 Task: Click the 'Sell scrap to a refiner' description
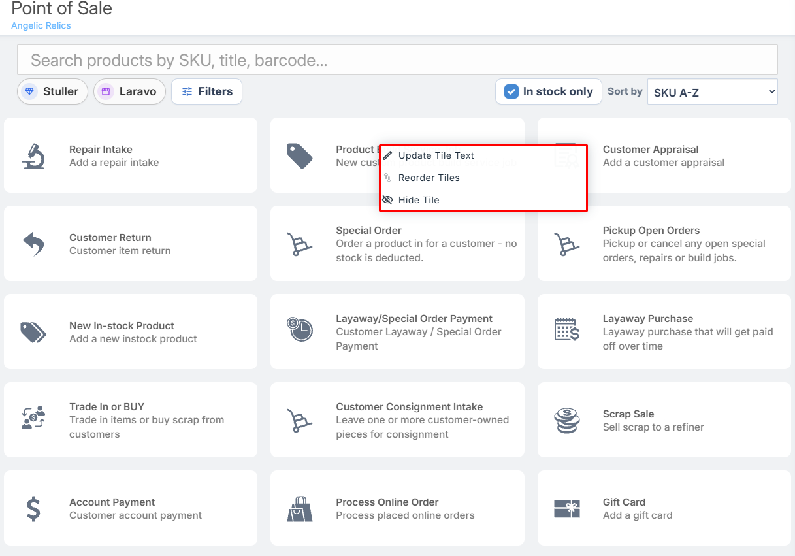[x=653, y=427]
